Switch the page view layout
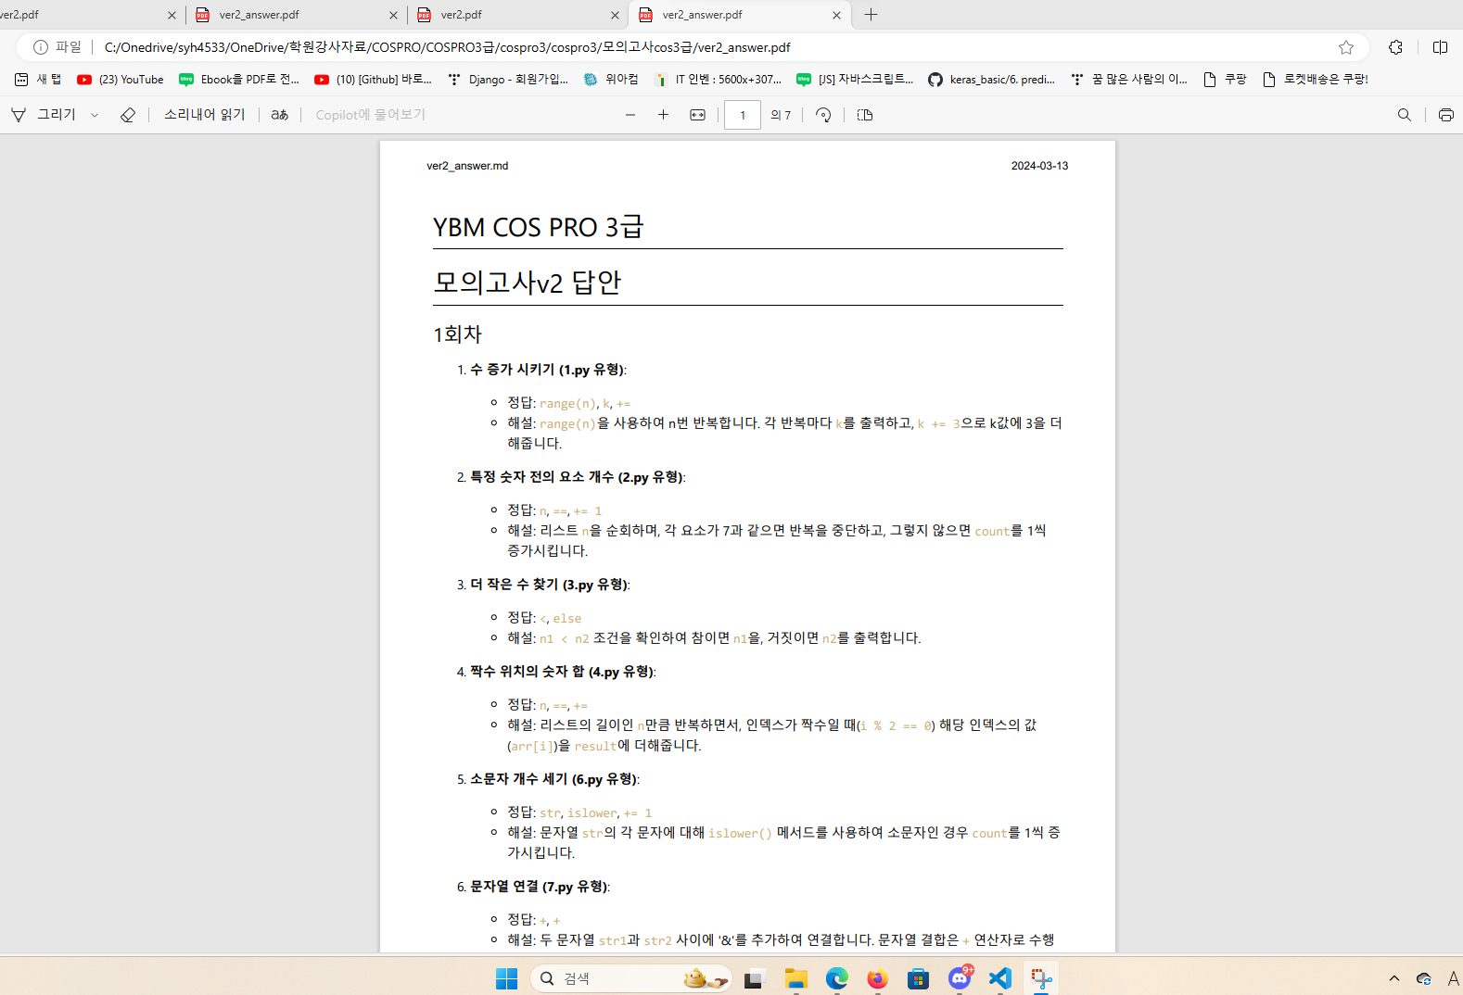 click(865, 115)
